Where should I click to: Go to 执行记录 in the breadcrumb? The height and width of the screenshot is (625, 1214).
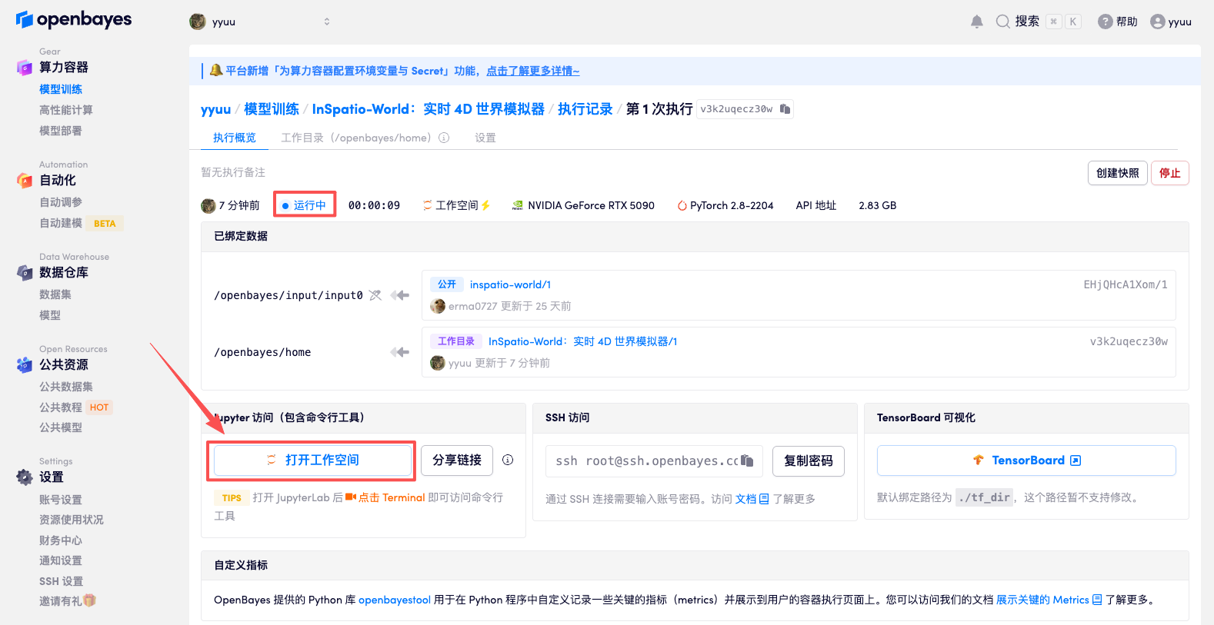tap(585, 109)
